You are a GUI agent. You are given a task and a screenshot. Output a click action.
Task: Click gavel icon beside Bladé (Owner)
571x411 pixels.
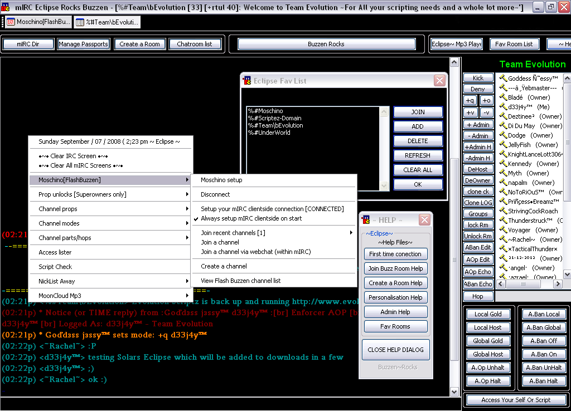coord(503,97)
